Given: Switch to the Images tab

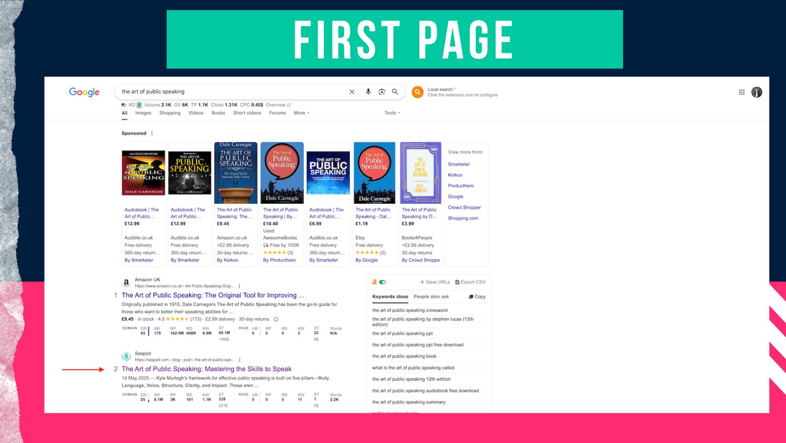Looking at the screenshot, I should click(143, 113).
